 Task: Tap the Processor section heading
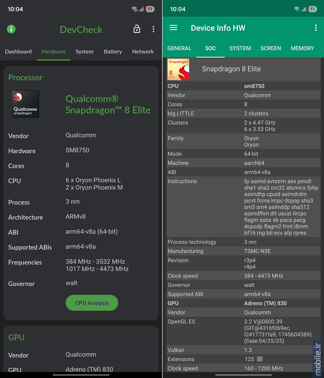[25, 78]
